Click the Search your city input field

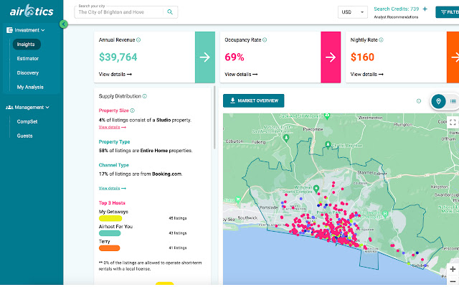click(x=120, y=13)
